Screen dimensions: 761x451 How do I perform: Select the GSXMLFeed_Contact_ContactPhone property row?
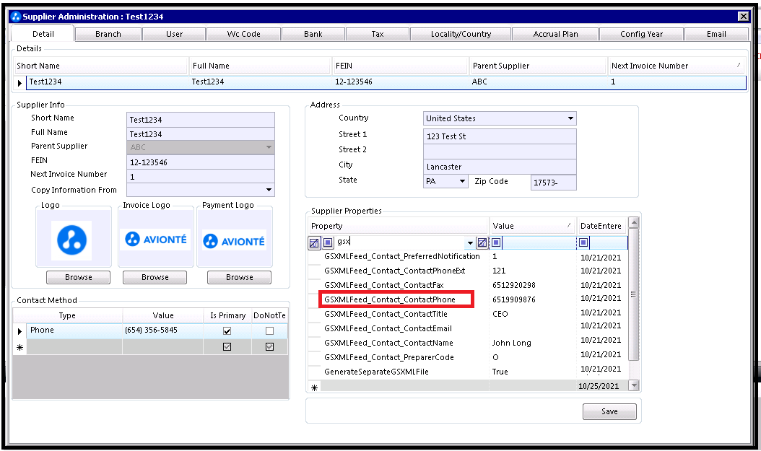pos(469,299)
